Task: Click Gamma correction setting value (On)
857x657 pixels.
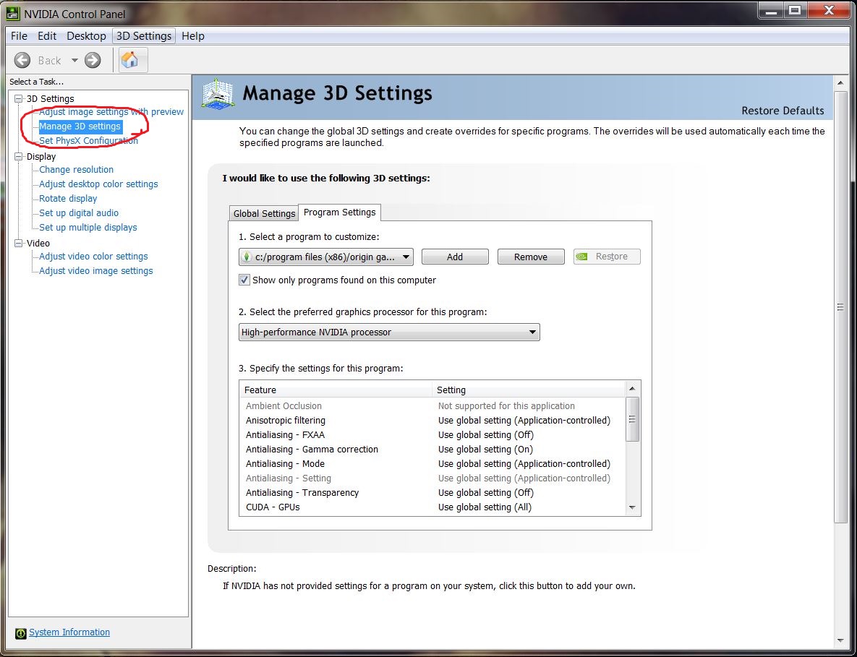Action: click(485, 450)
